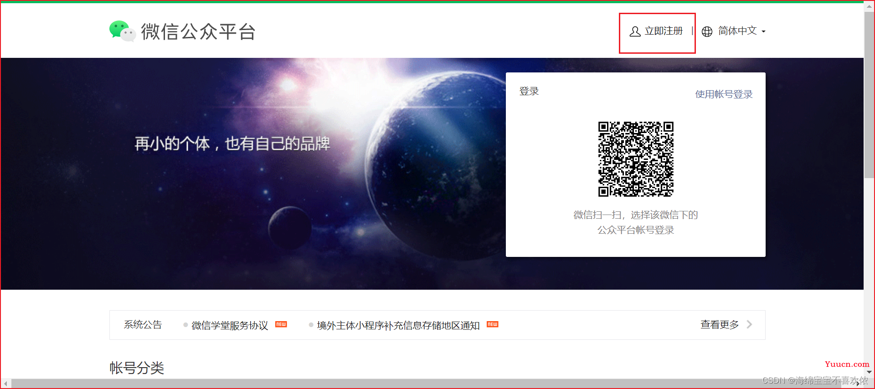The image size is (875, 389).
Task: Click the 系统公告 label
Action: point(143,324)
